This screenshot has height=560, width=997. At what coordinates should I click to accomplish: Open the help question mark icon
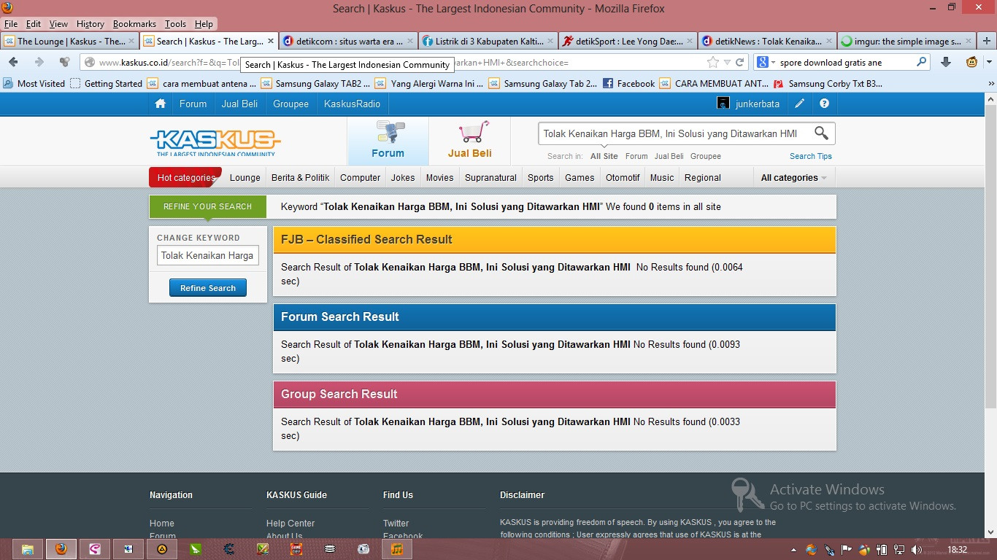tap(824, 104)
